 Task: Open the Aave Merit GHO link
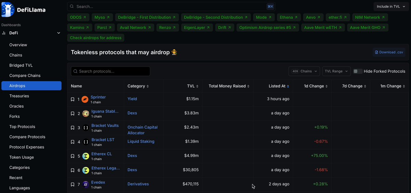[368, 27]
